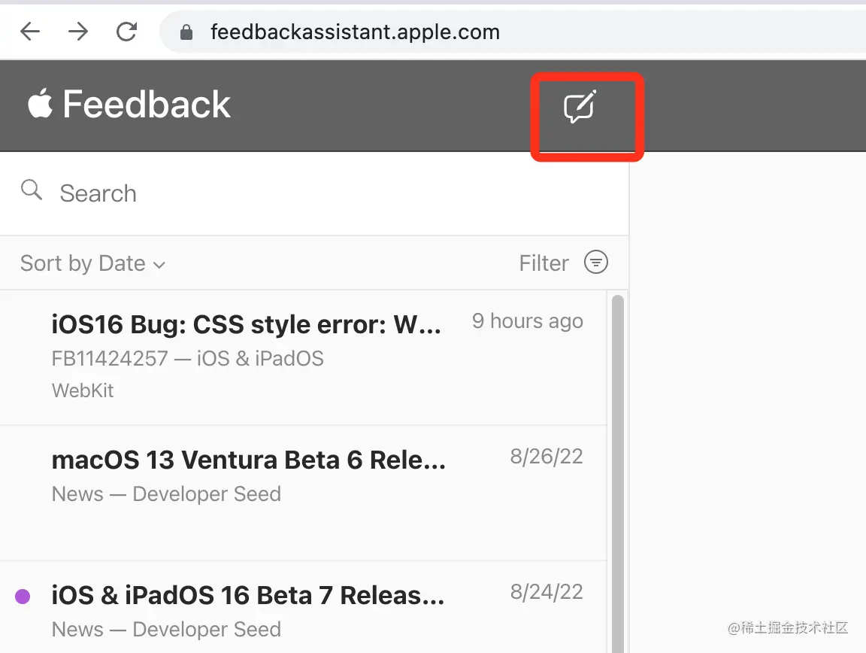Click into the Search feedback field
The height and width of the screenshot is (653, 866).
301,193
